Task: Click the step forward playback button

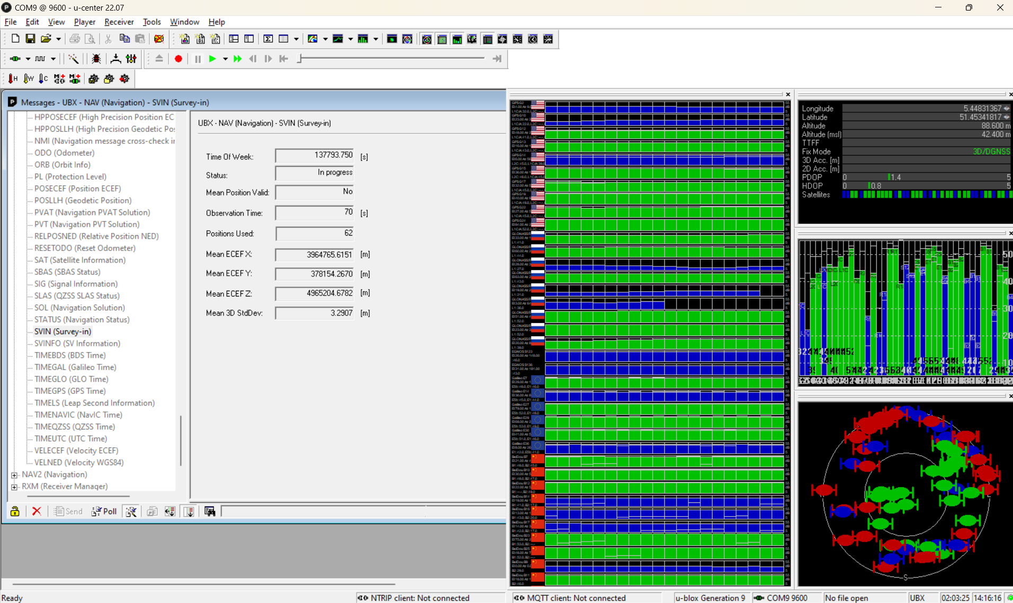Action: 268,59
